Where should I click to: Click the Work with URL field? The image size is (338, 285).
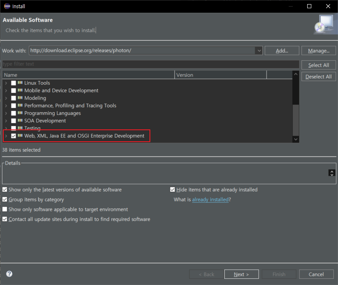(142, 51)
